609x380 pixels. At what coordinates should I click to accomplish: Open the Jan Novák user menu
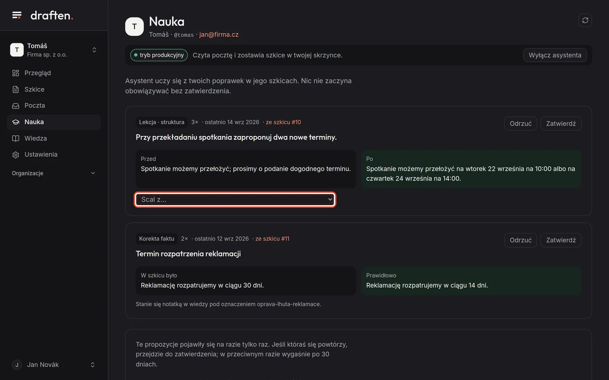coord(54,364)
